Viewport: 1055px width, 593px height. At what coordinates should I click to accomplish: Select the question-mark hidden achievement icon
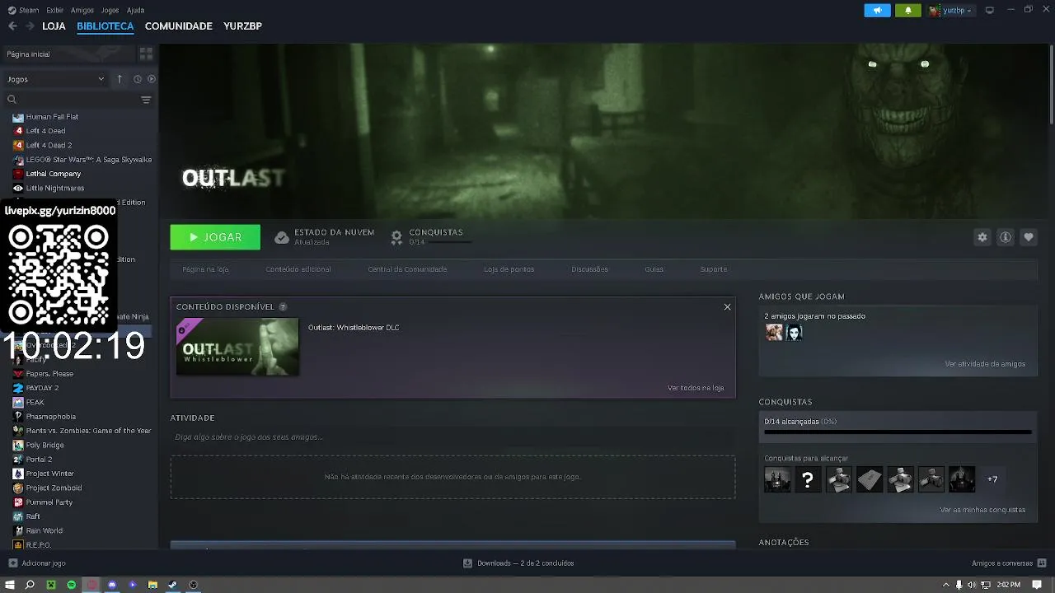tap(809, 479)
